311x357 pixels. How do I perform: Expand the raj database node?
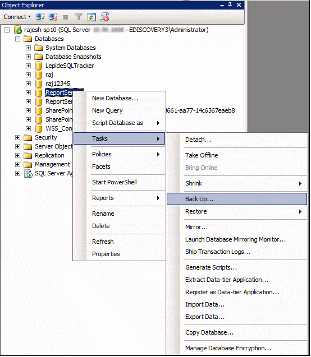[28, 75]
